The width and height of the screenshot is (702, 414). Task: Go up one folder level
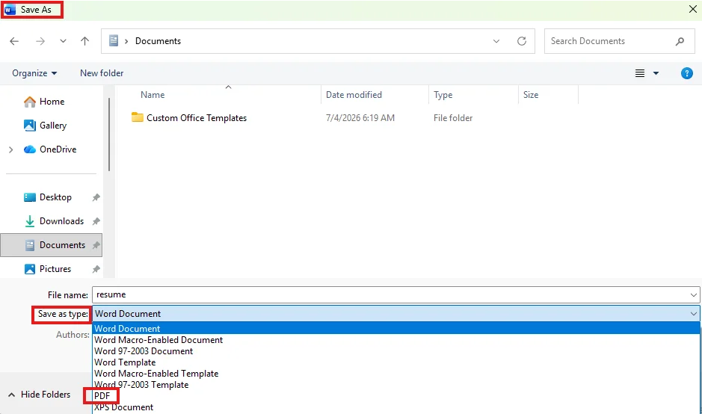(84, 41)
